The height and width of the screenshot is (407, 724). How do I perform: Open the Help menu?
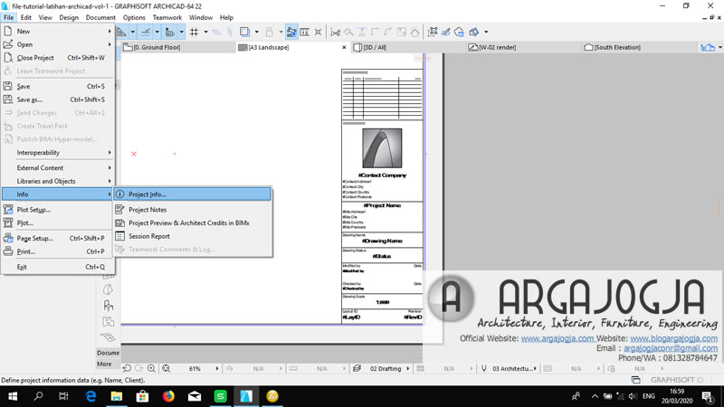[x=226, y=17]
